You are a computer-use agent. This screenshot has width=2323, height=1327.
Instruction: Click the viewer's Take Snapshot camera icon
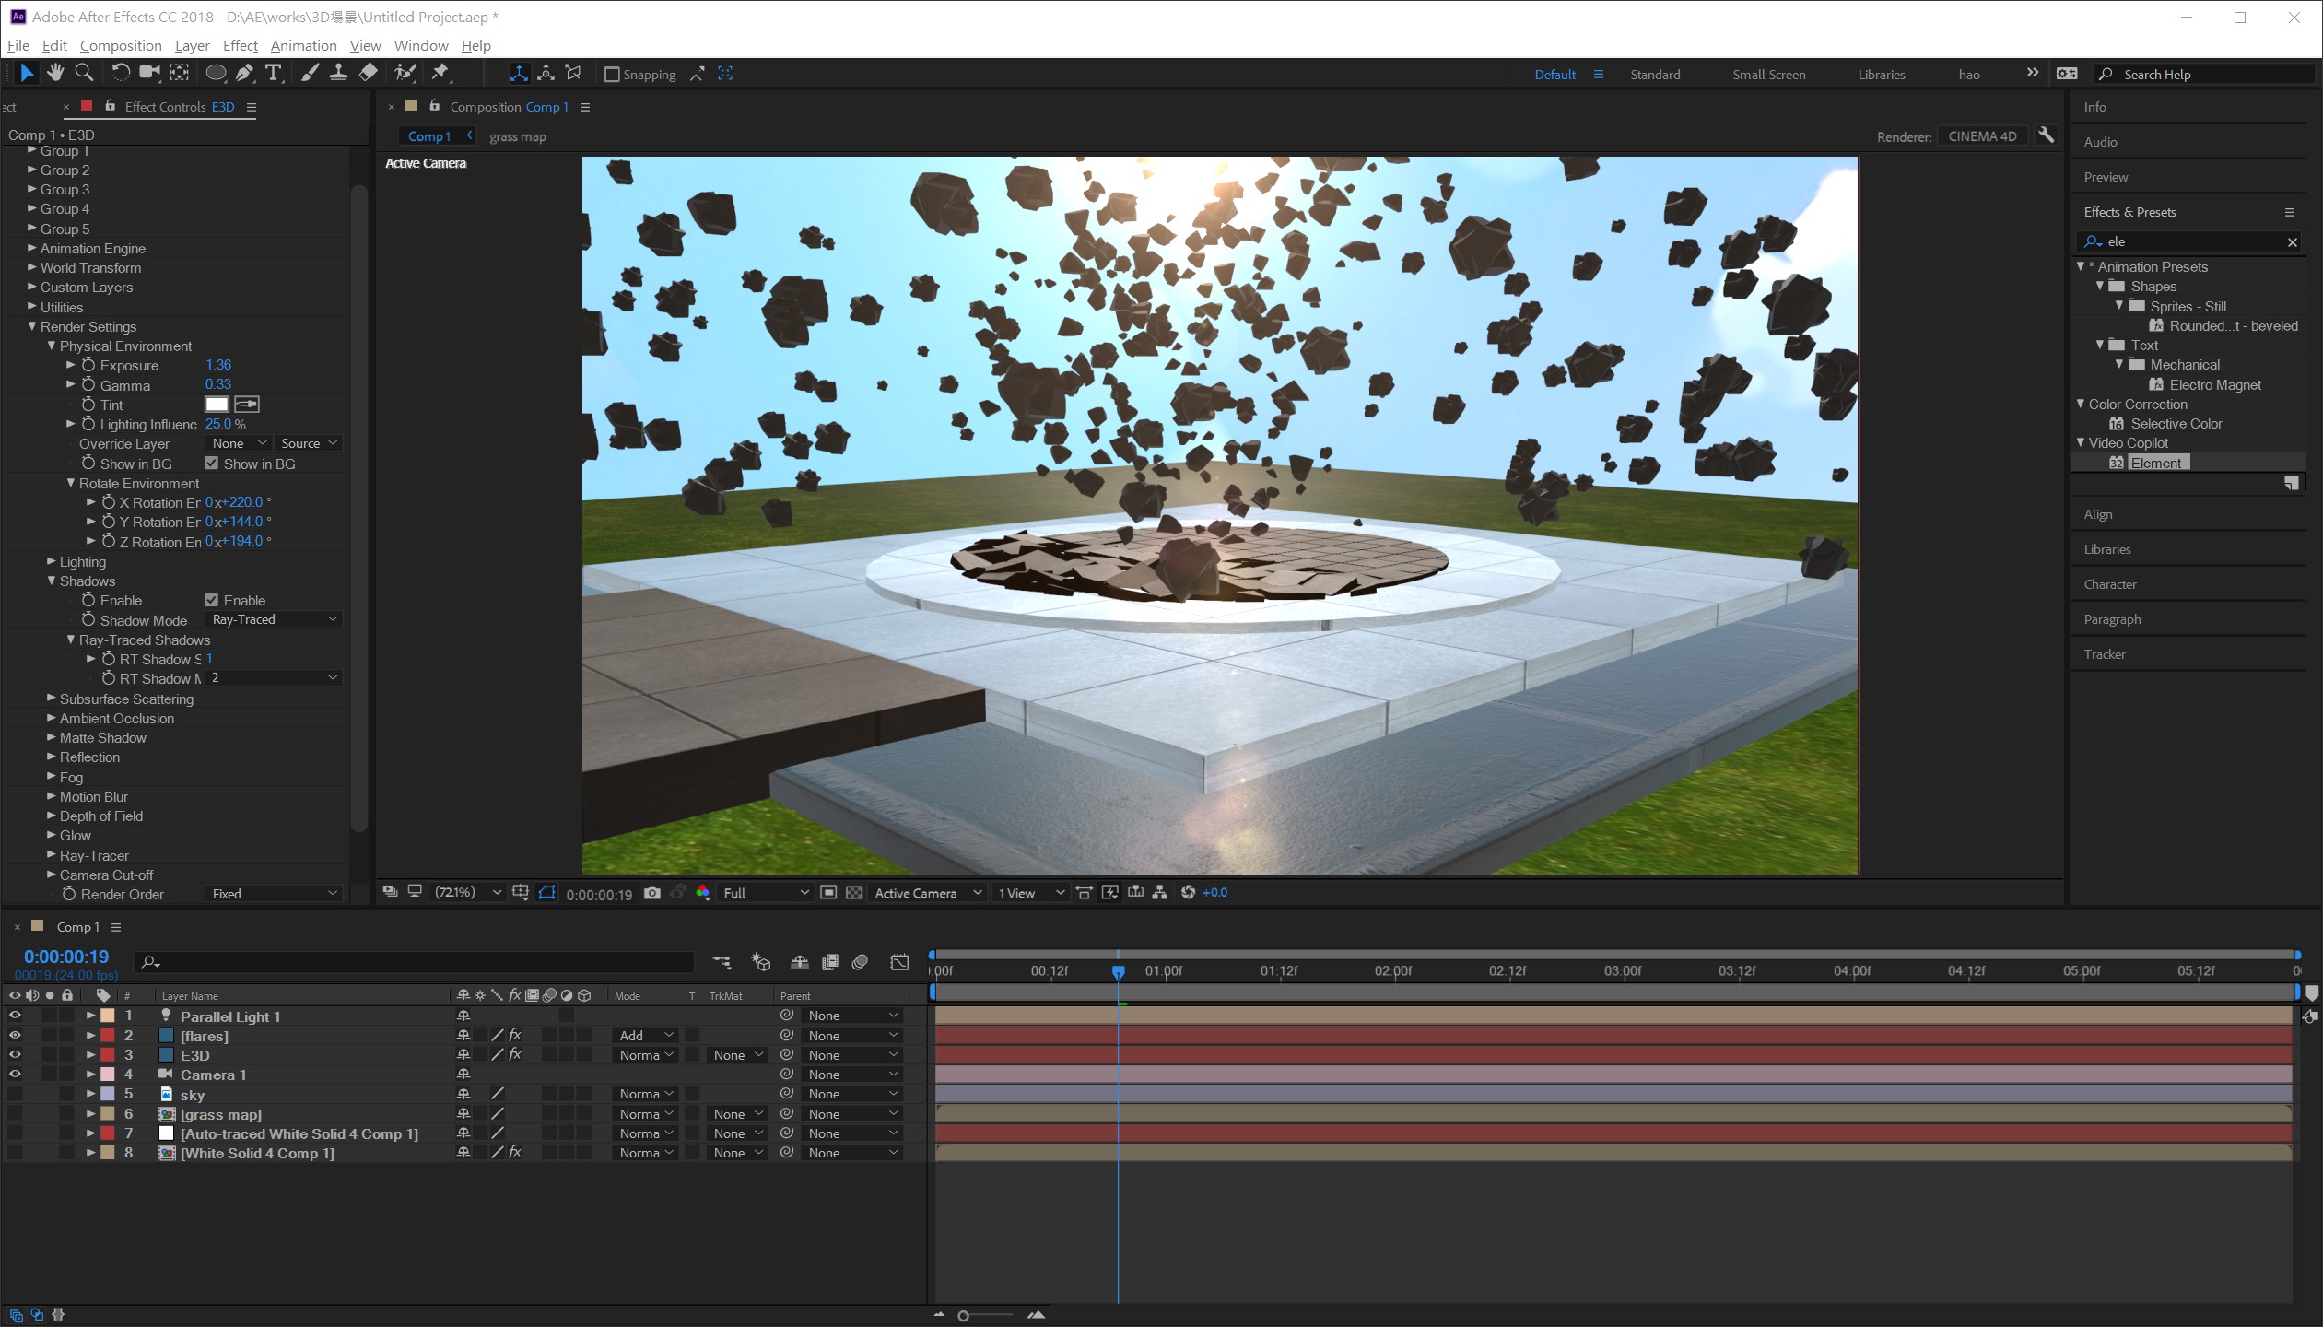pyautogui.click(x=652, y=893)
